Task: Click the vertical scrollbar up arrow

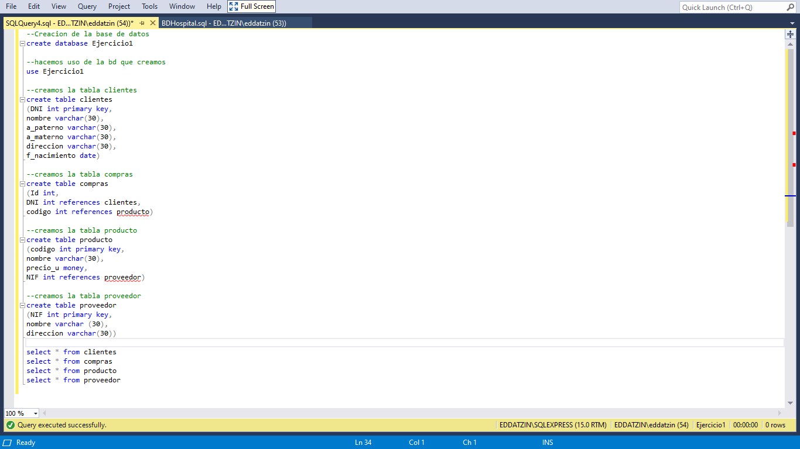Action: [790, 44]
